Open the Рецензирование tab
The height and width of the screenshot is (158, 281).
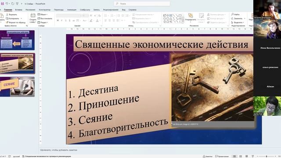111,10
